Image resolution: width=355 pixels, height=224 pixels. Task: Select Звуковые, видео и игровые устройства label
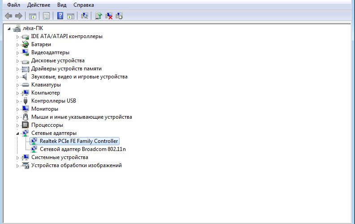click(x=79, y=77)
